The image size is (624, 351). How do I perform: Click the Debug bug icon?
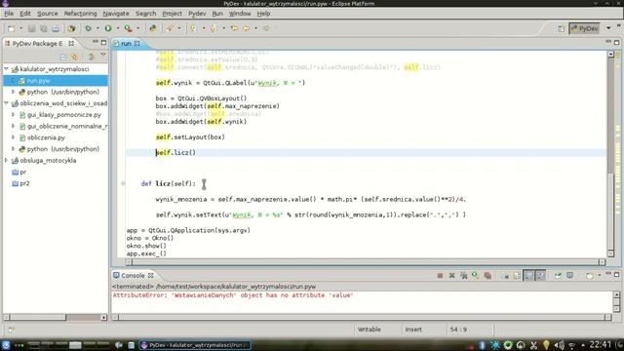pyautogui.click(x=88, y=28)
